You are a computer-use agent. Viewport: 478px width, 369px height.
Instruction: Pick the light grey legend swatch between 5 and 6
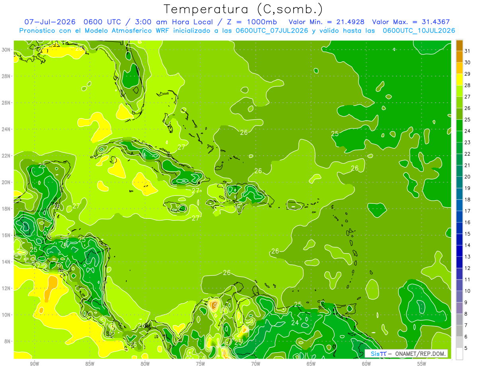[x=459, y=342]
